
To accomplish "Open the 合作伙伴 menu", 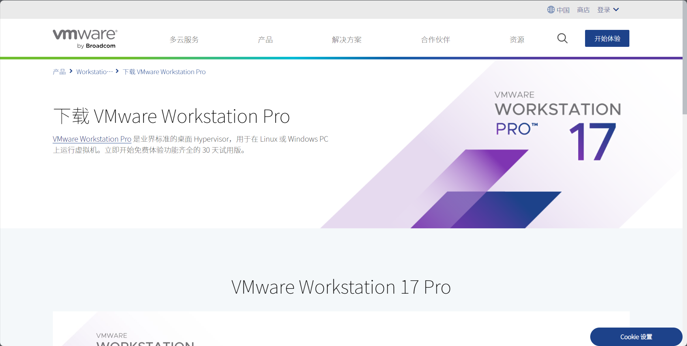I will tap(435, 39).
